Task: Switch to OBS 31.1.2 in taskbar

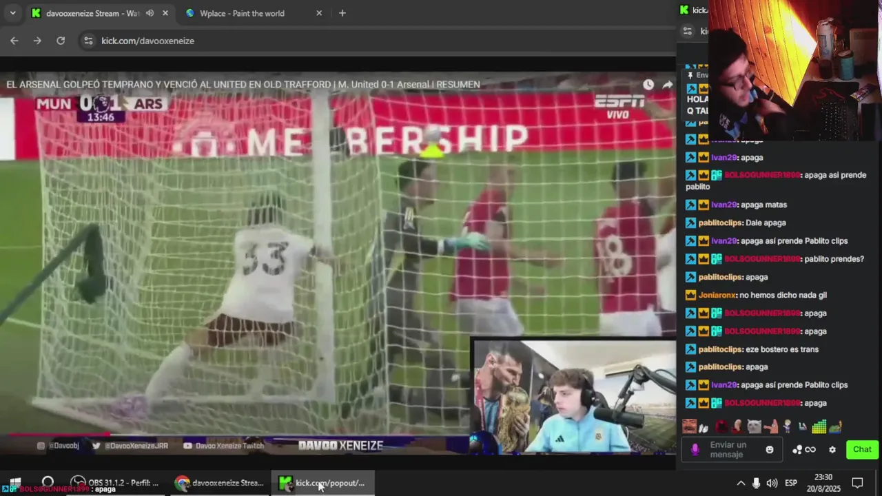Action: [x=115, y=483]
